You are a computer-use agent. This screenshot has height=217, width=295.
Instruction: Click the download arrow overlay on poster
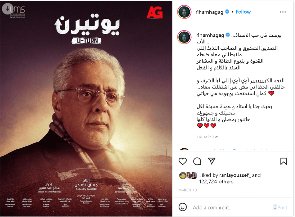coord(8,9)
